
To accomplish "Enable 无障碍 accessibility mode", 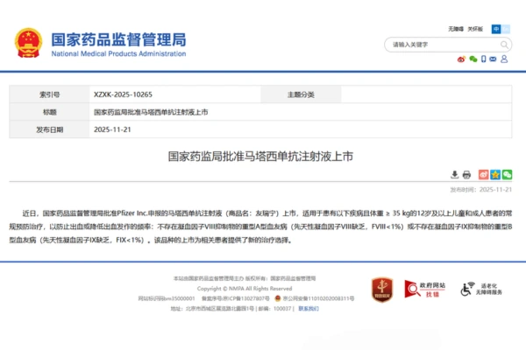I will [x=456, y=28].
